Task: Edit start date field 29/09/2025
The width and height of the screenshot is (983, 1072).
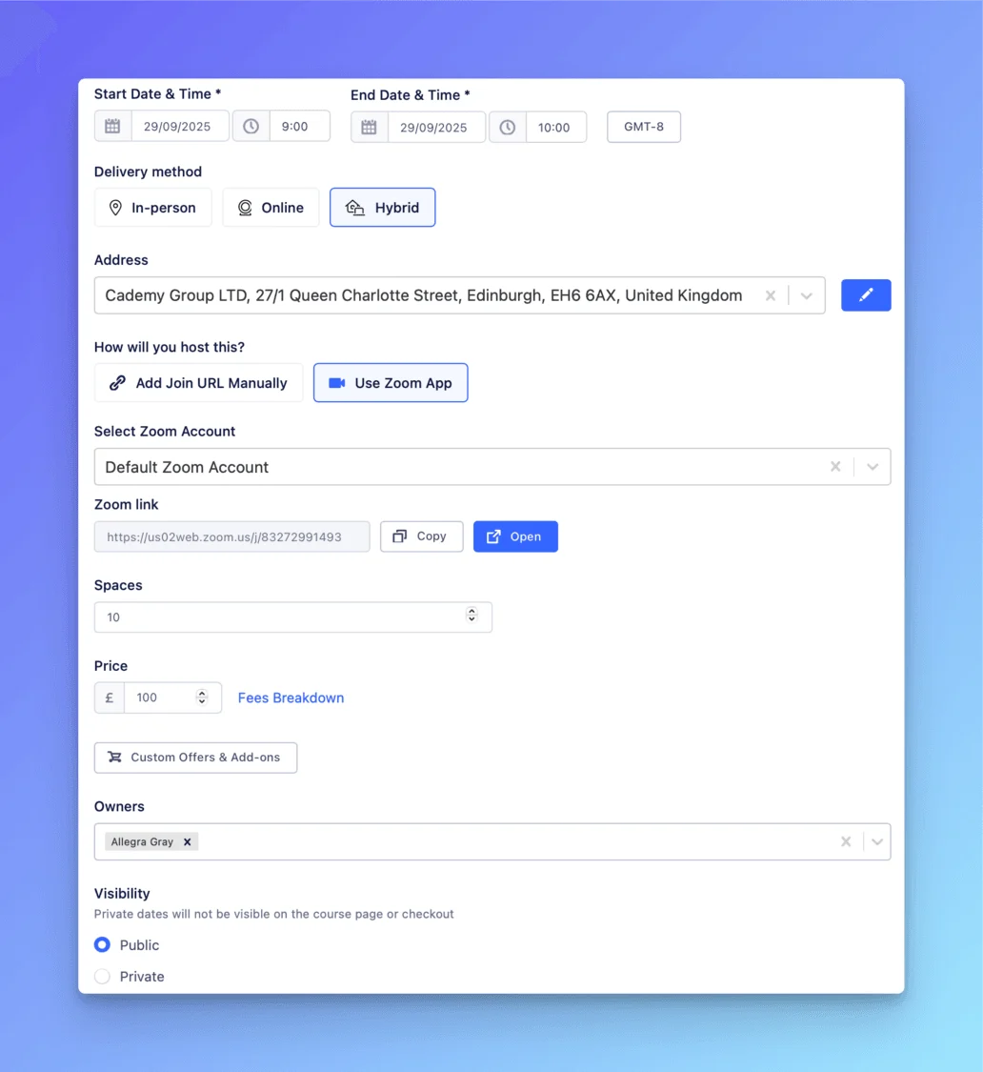Action: pos(180,127)
